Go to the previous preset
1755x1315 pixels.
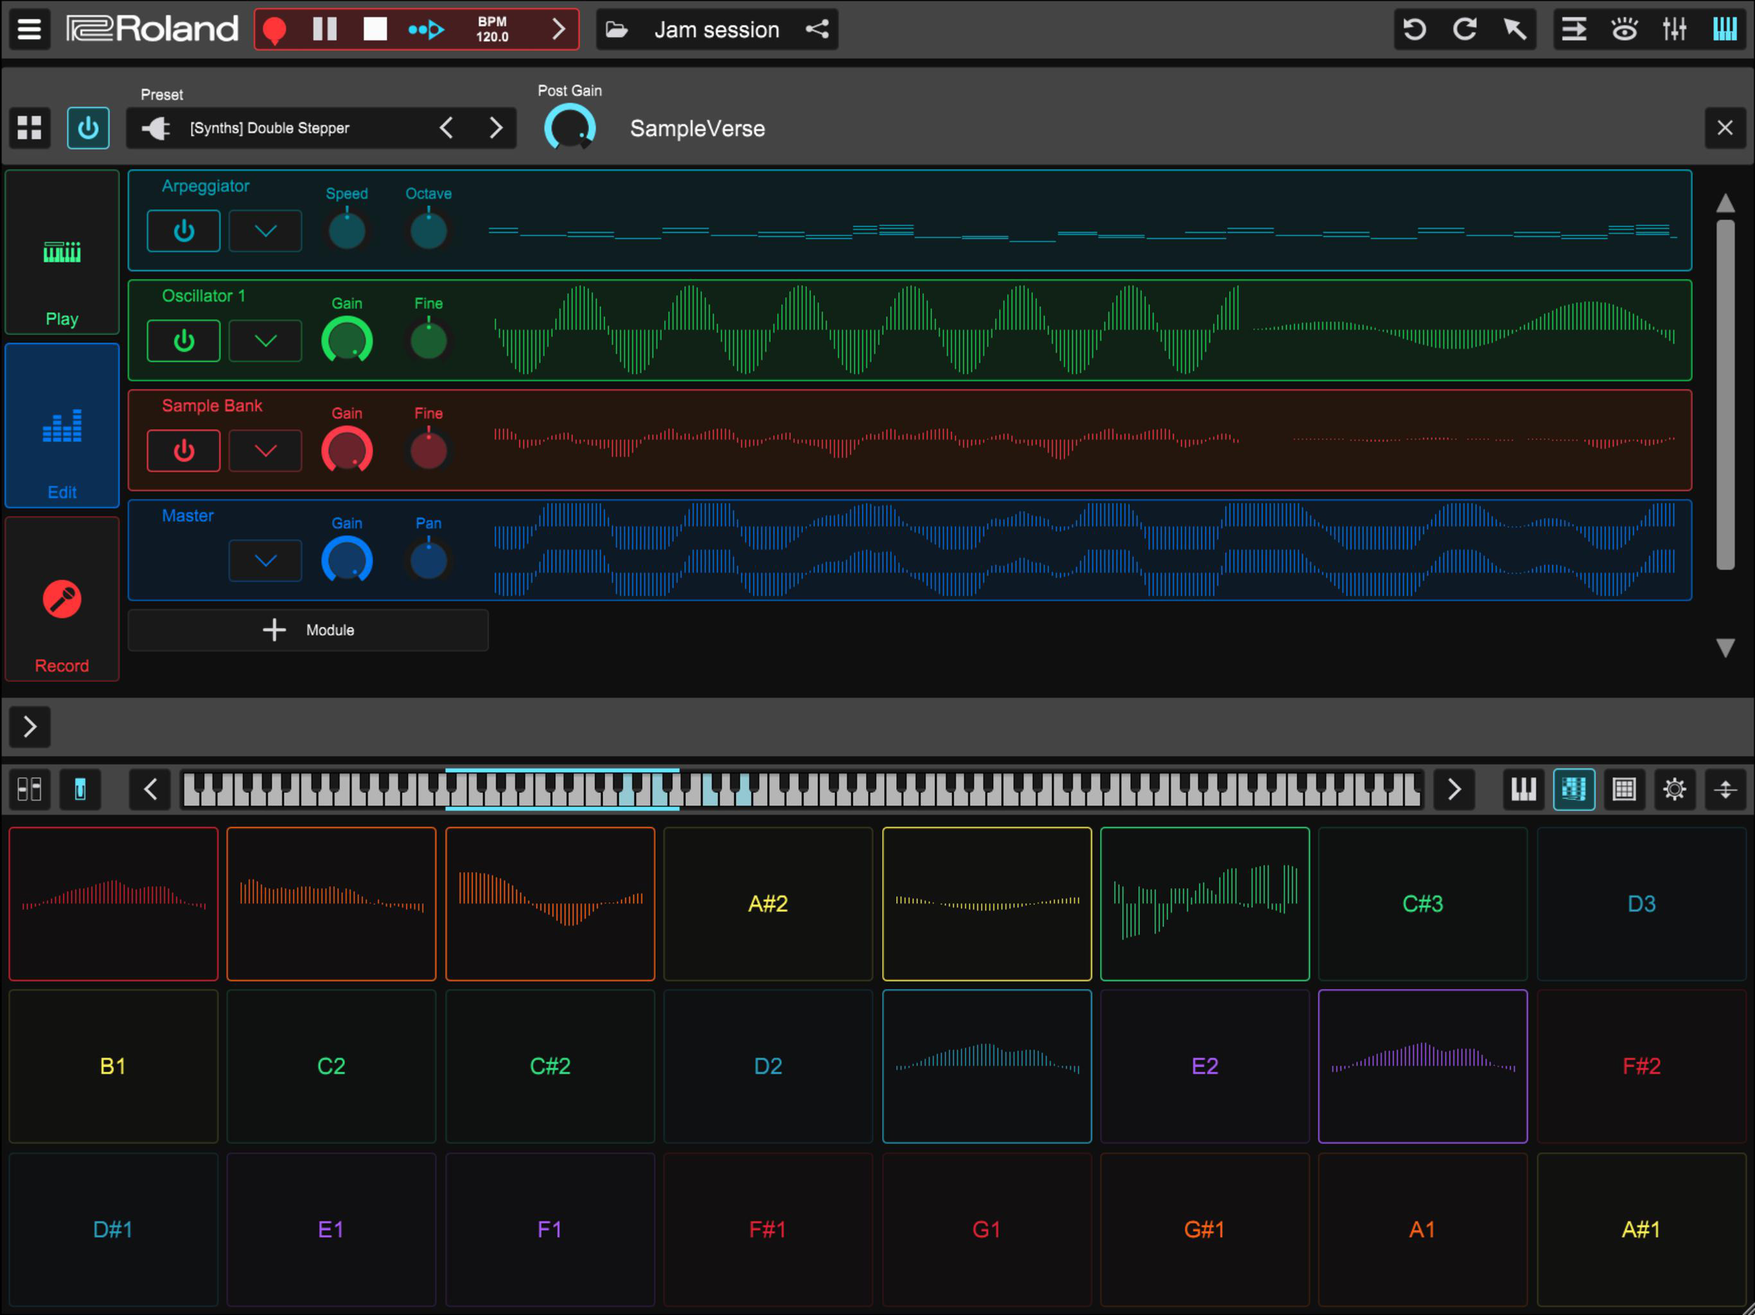pos(446,128)
